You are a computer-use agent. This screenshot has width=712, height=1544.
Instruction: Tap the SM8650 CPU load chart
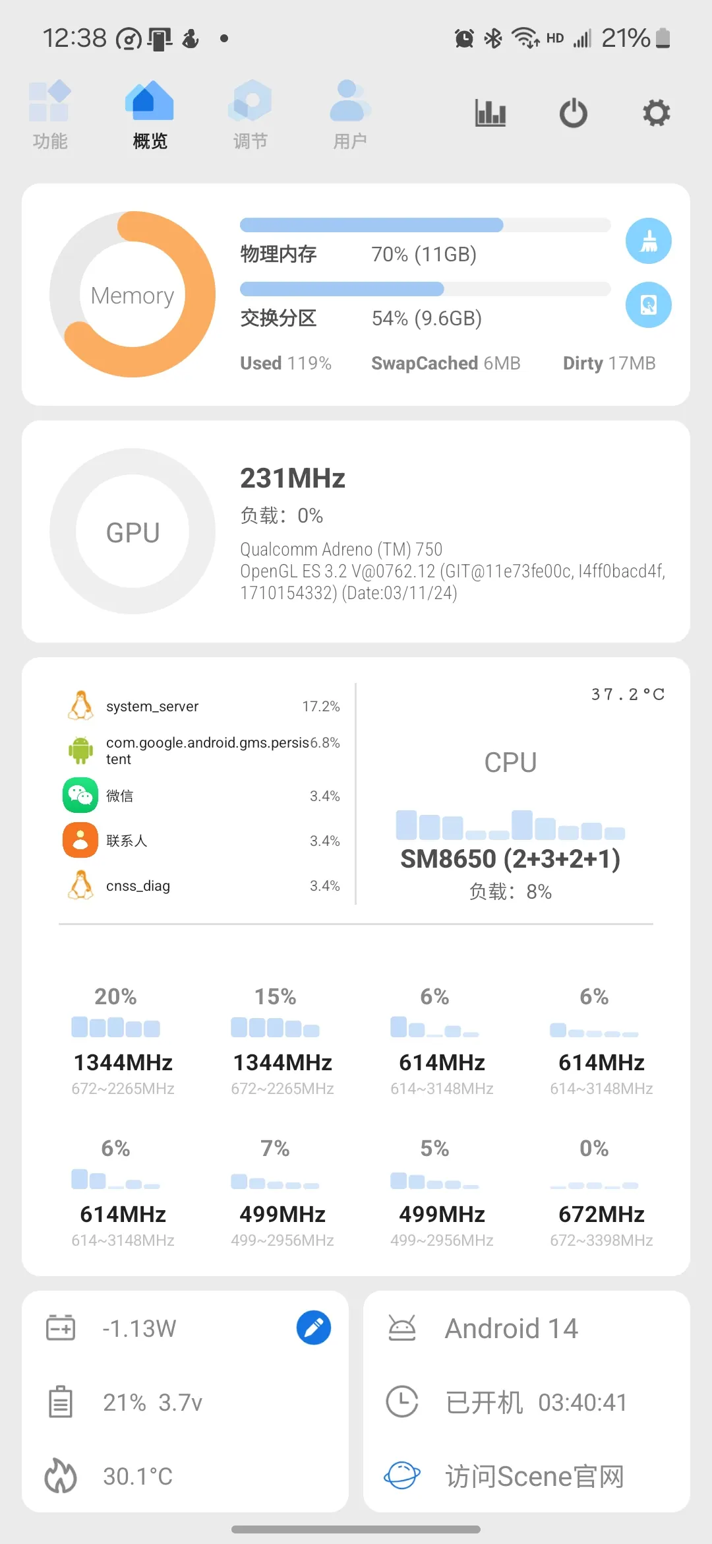pyautogui.click(x=510, y=825)
